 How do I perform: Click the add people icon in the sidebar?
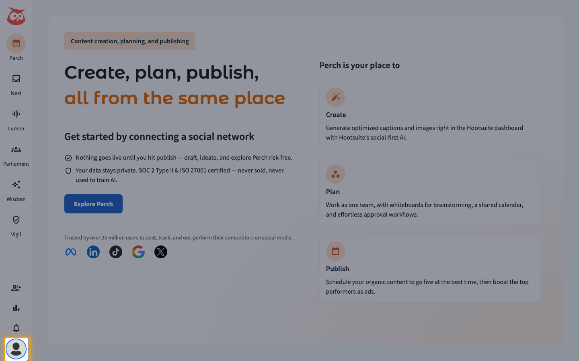[16, 288]
